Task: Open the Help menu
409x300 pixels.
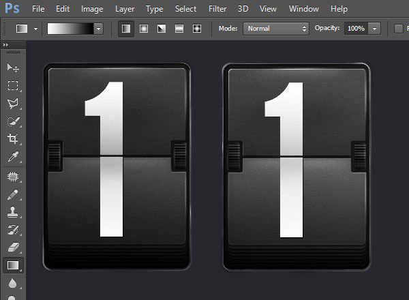Action: coord(339,9)
